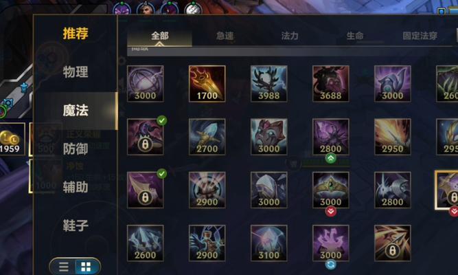Screen dimensions: 458x275
Task: Open the 物理 item category
Action: (76, 71)
